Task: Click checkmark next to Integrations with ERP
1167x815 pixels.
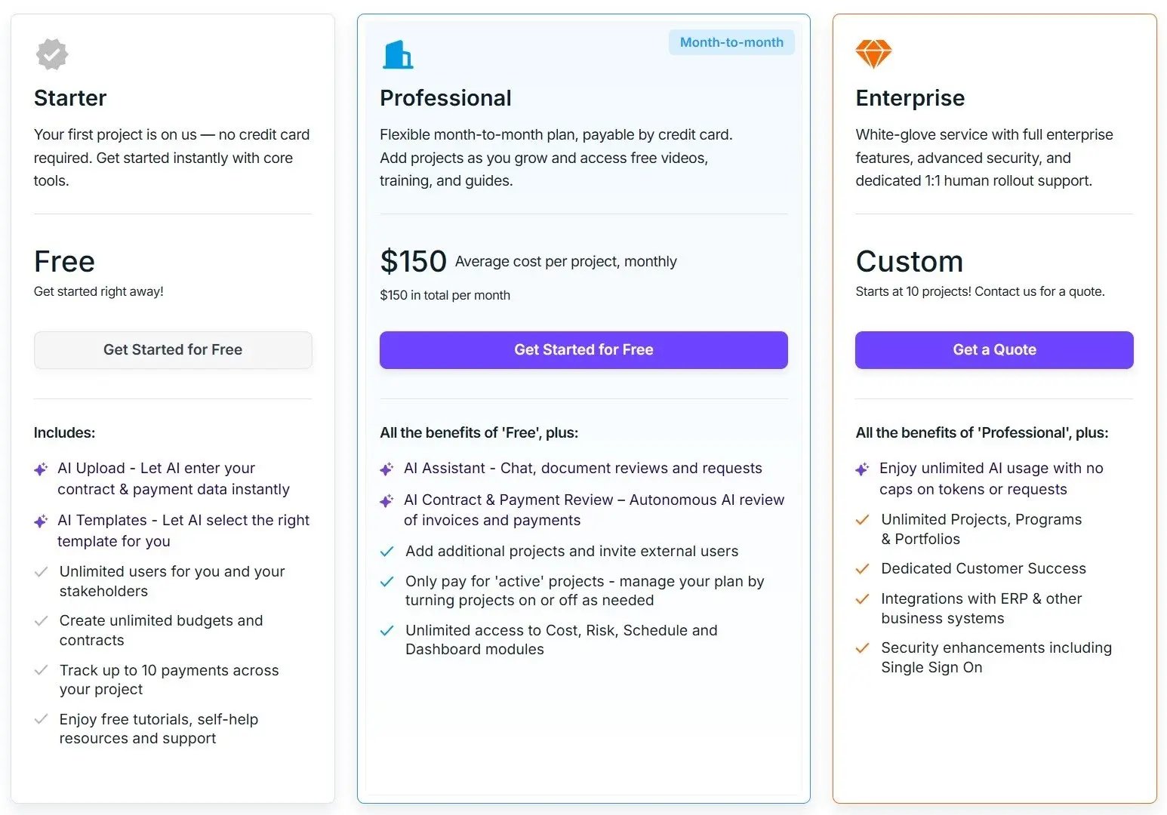Action: (862, 599)
